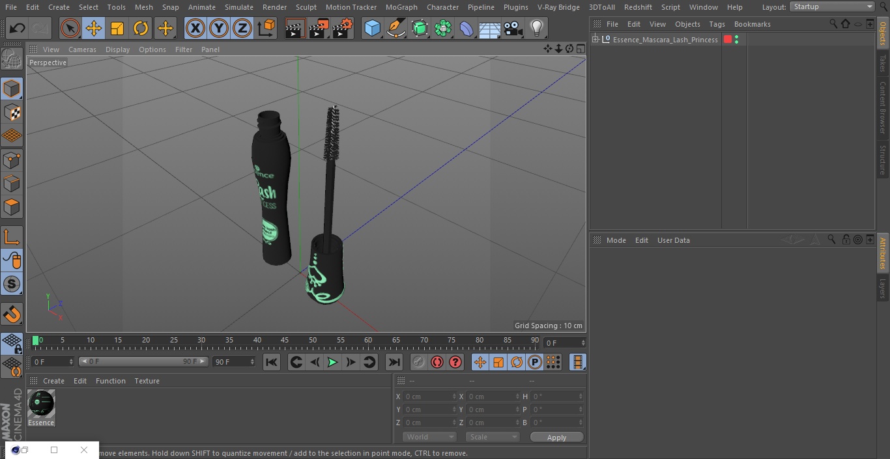Click the Apply coordinates button
Viewport: 890px width, 459px height.
556,438
